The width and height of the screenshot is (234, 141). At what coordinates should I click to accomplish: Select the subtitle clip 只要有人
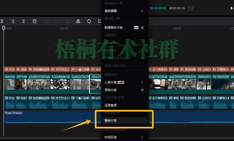click(220, 69)
